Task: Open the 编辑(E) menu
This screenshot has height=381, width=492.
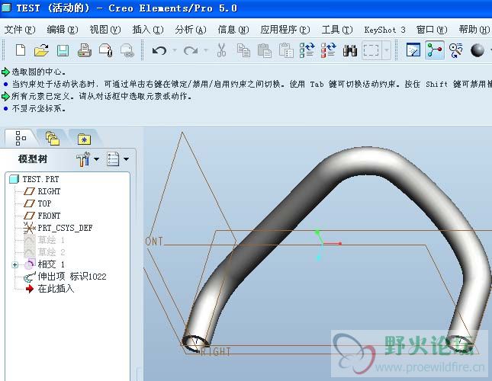Action: pyautogui.click(x=62, y=30)
